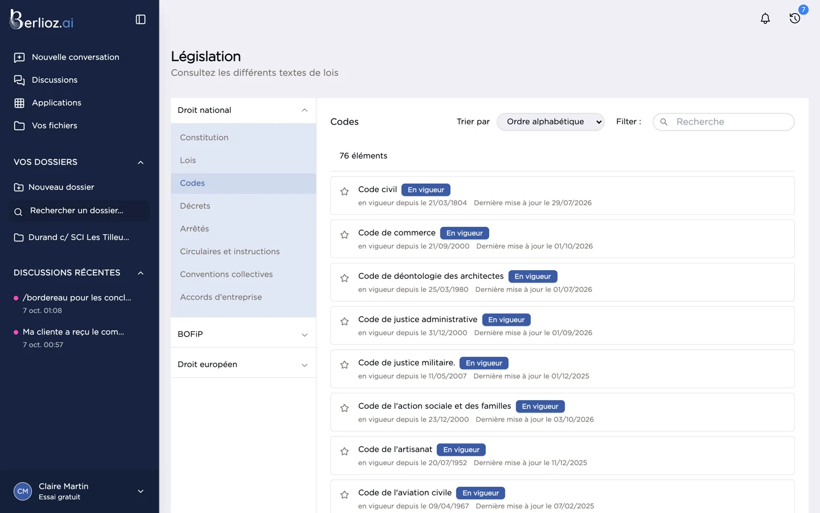Collapse the Droit national section
The width and height of the screenshot is (820, 513).
(x=243, y=110)
